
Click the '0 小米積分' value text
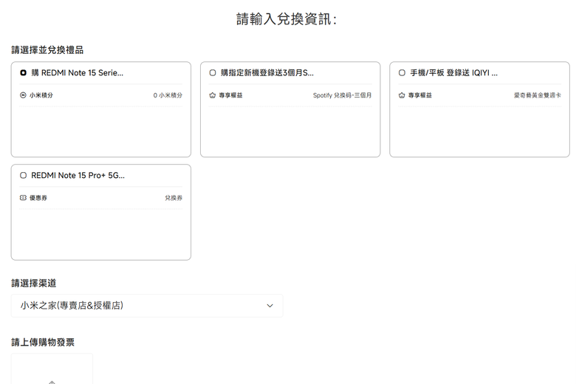click(x=168, y=95)
